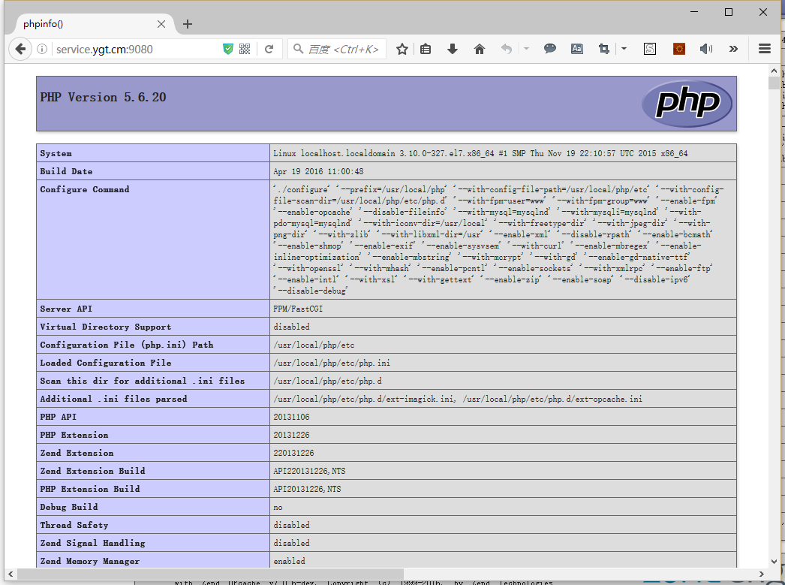Expand overflow toolbar chevron
The height and width of the screenshot is (585, 785).
[733, 49]
